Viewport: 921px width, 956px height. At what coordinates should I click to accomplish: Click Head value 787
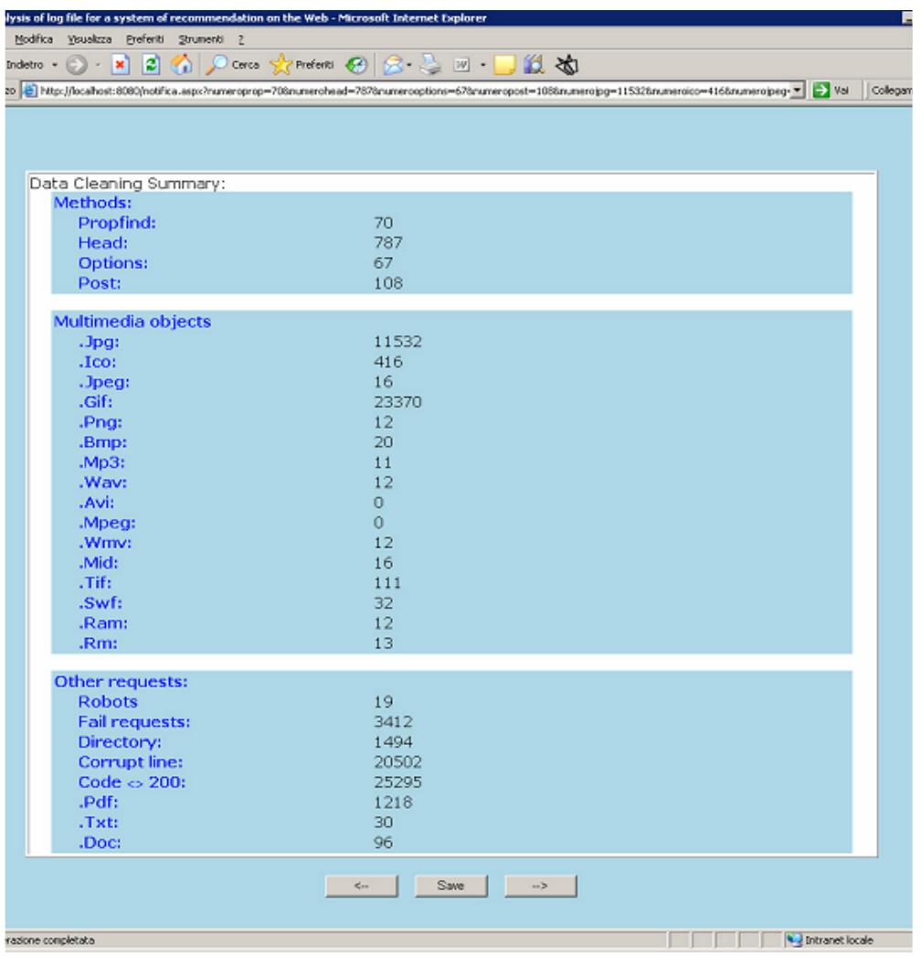click(x=388, y=243)
